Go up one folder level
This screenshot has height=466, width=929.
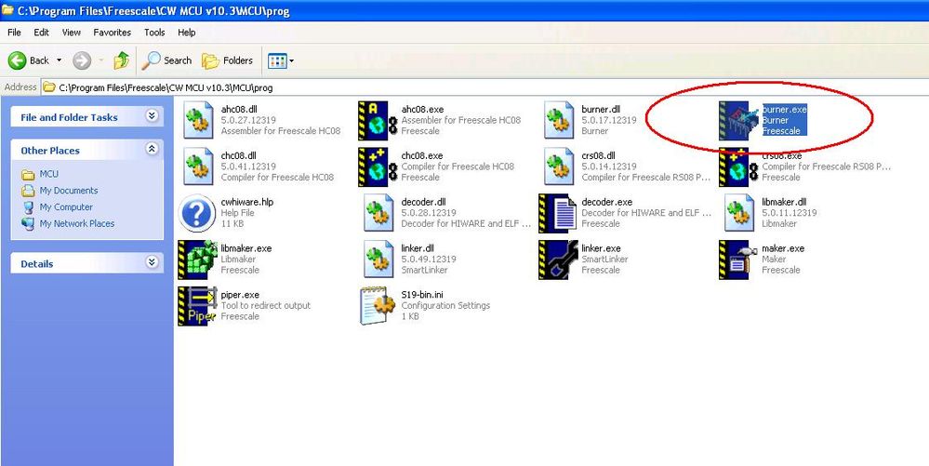122,60
